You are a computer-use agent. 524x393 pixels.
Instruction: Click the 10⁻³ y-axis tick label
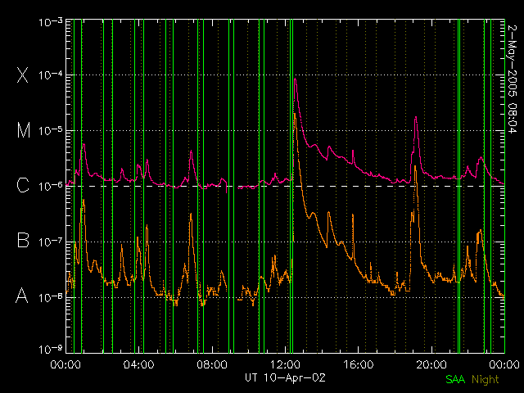(51, 22)
